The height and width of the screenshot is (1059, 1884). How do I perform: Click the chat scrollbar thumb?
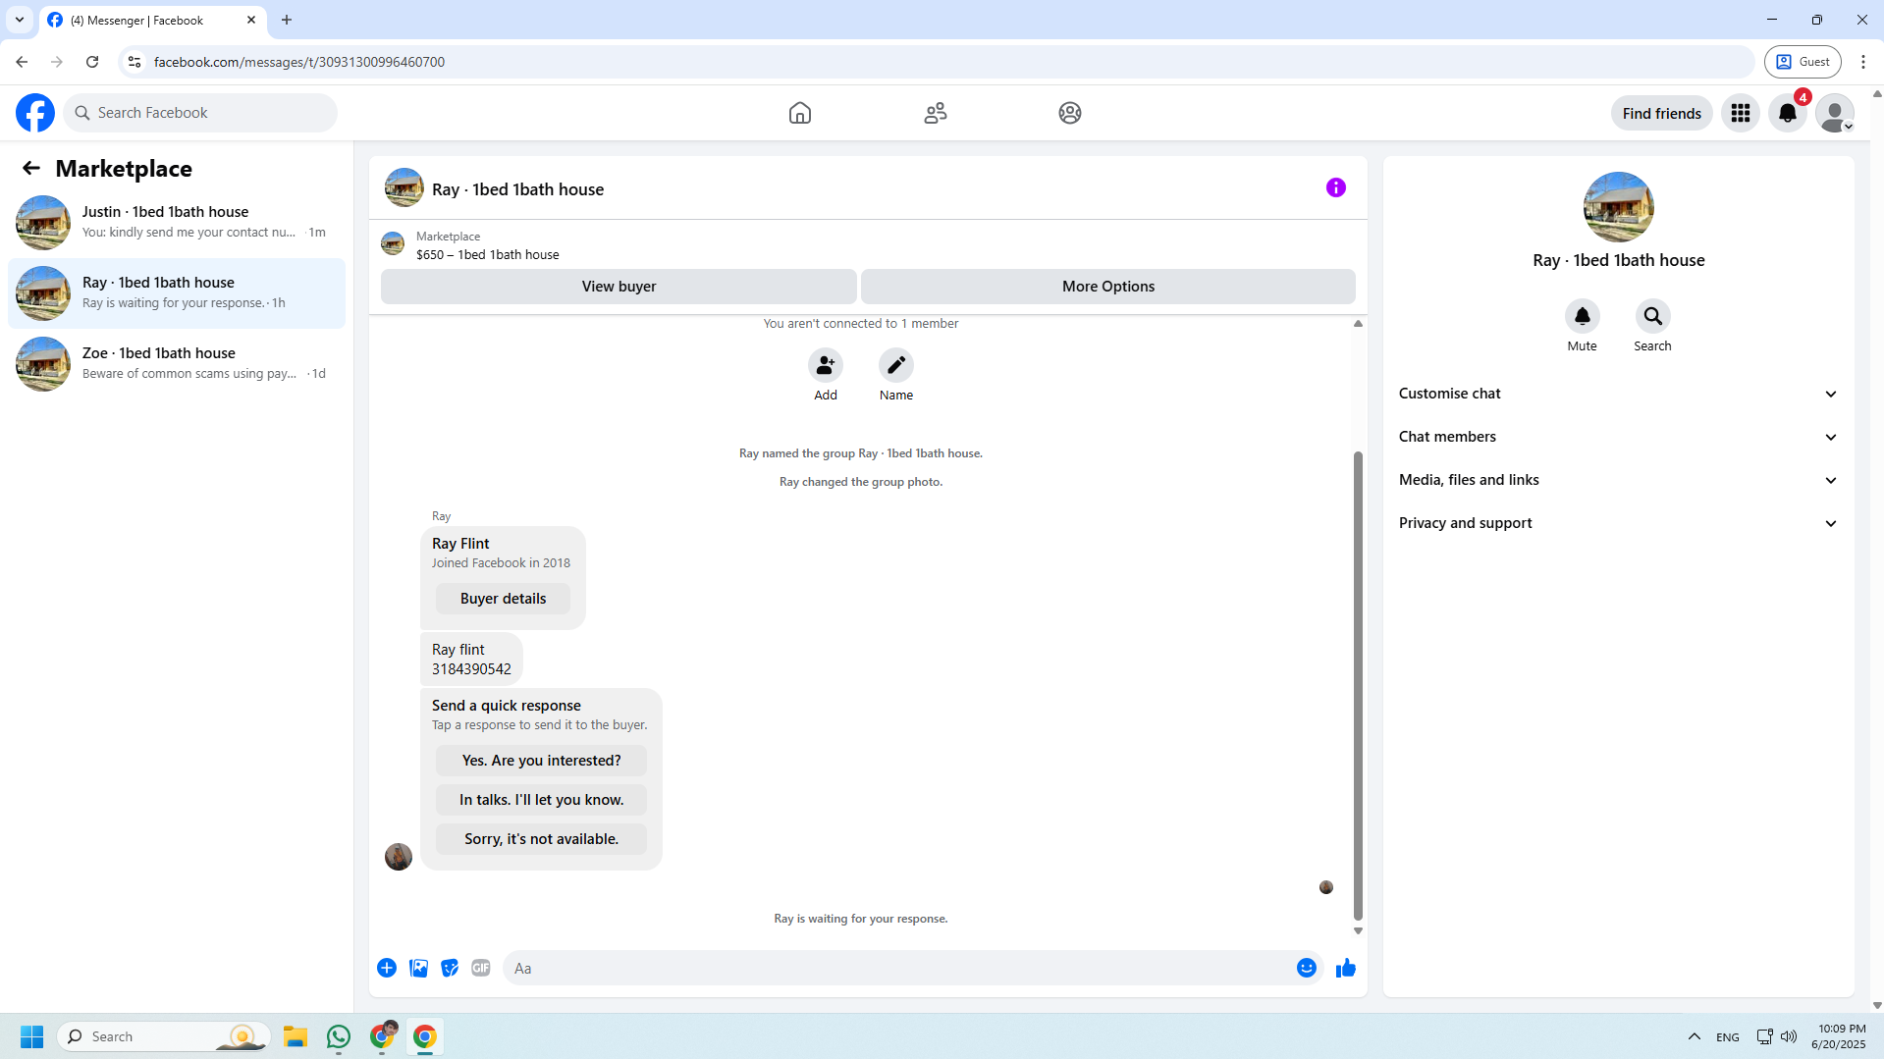coord(1358,685)
